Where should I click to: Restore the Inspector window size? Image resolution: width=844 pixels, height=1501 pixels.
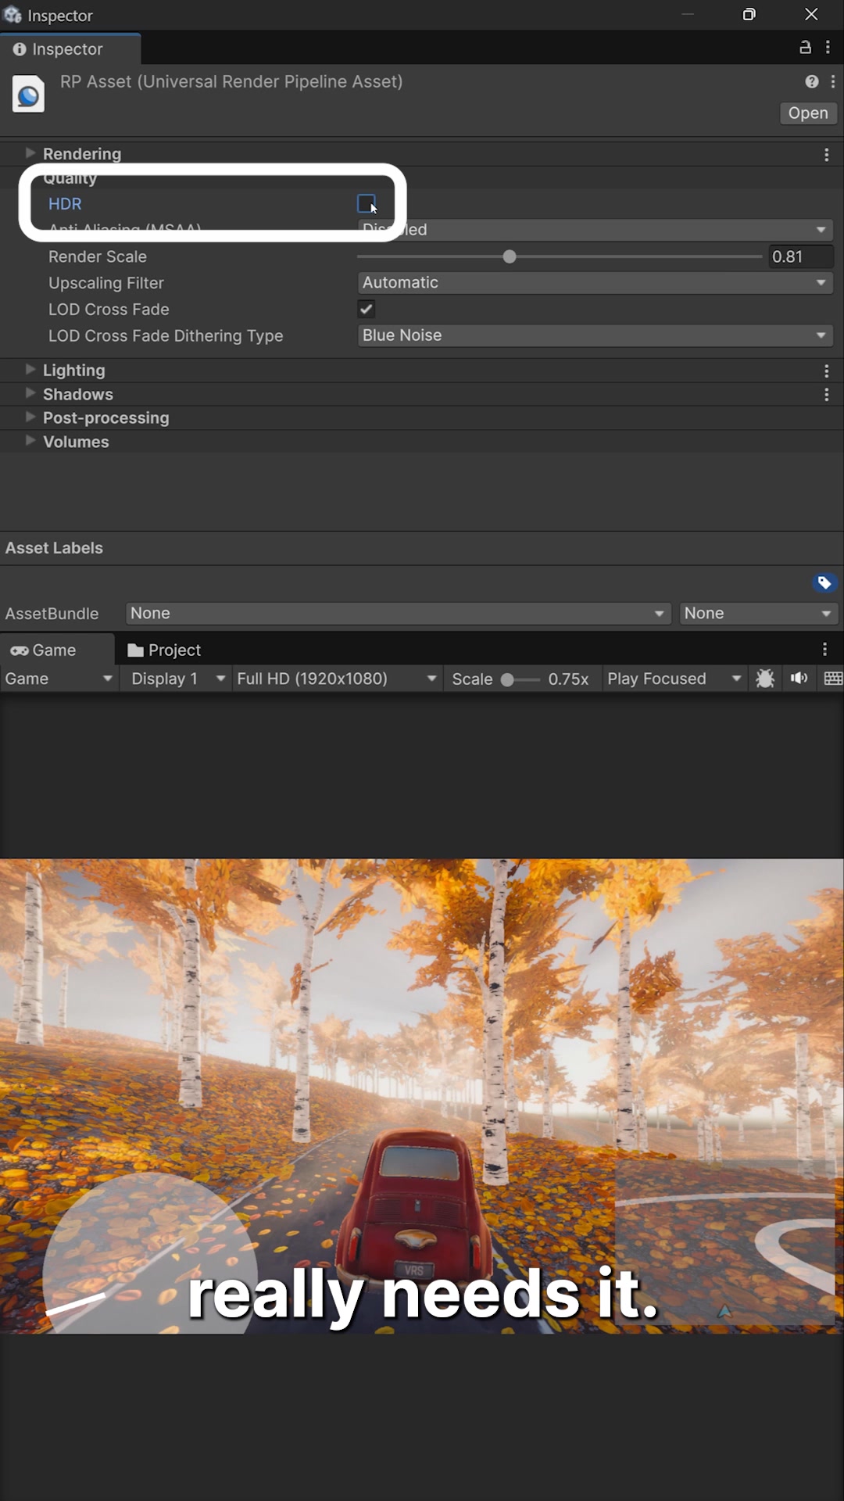pyautogui.click(x=749, y=14)
